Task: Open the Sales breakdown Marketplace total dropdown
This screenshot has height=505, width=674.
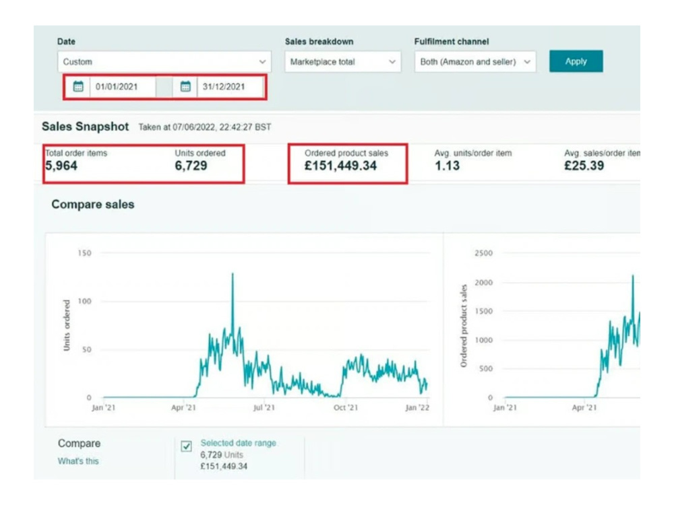Action: (x=342, y=62)
